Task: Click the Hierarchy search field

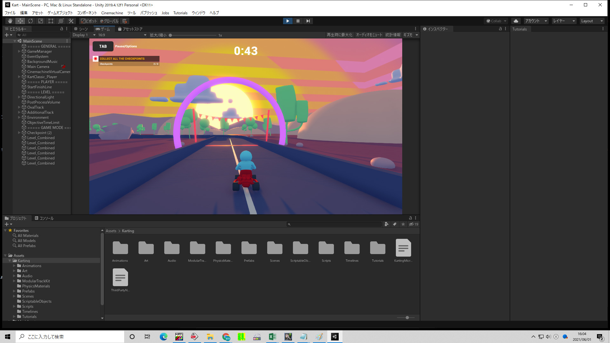Action: coord(43,35)
